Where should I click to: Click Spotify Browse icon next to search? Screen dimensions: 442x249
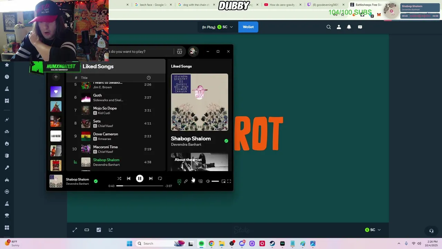tap(180, 52)
